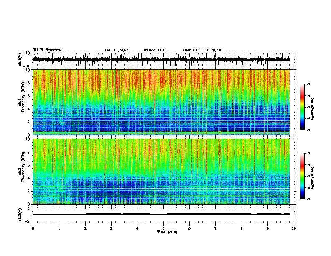The width and height of the screenshot is (331, 256).
Task: Click the '10' tick on time axis
Action: click(294, 228)
